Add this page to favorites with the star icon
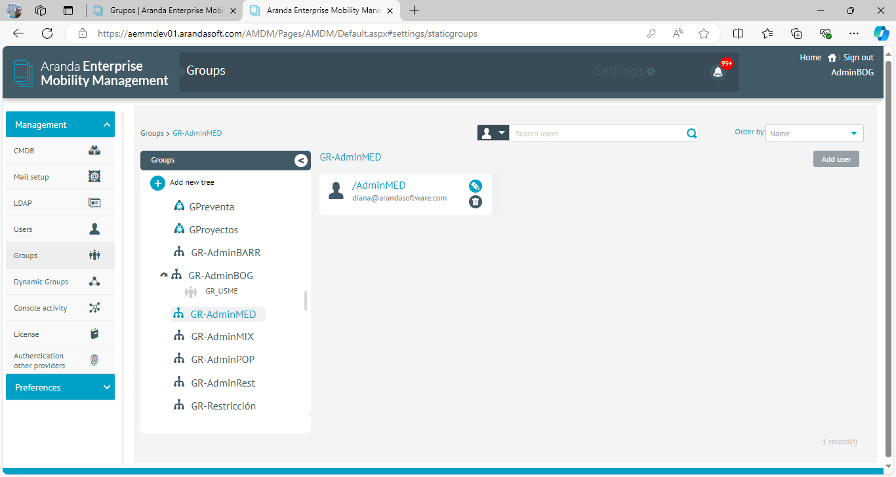 704,33
